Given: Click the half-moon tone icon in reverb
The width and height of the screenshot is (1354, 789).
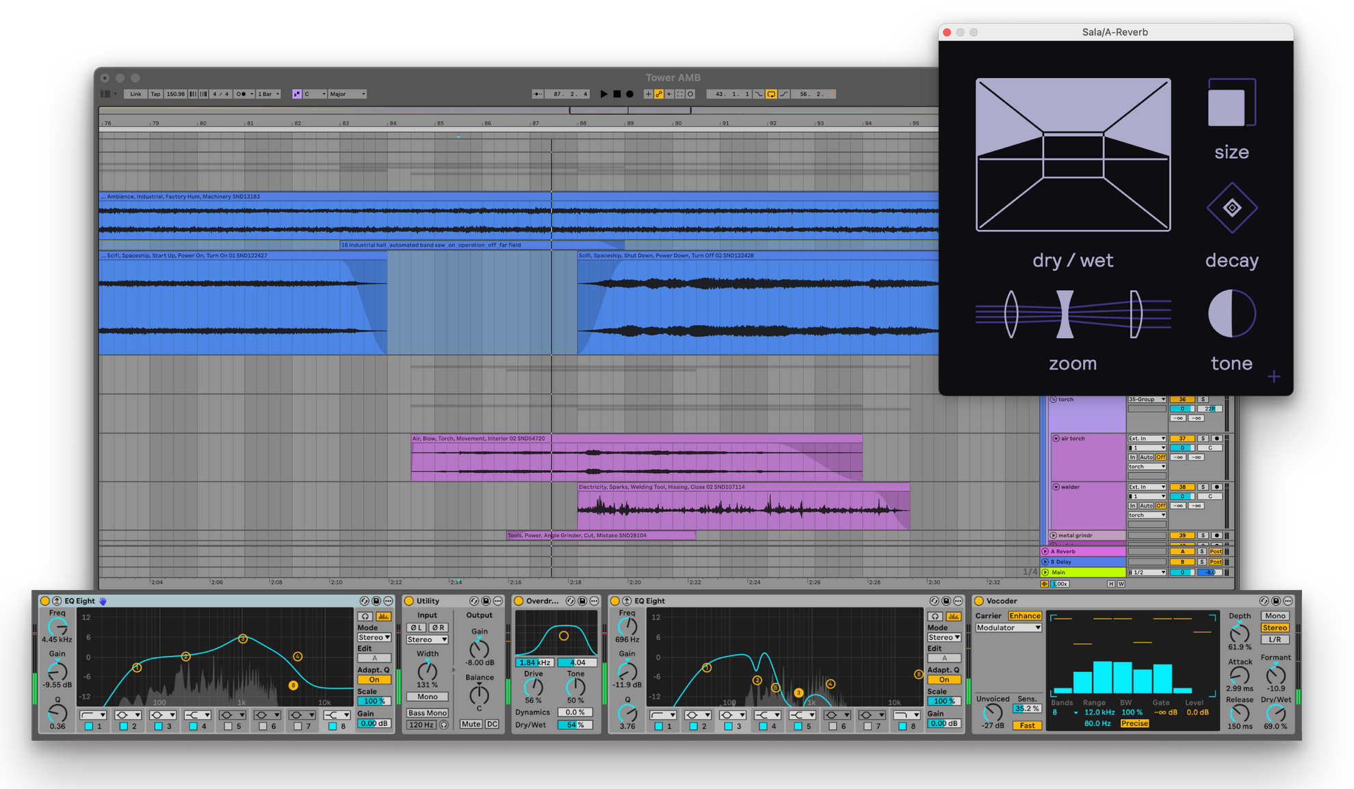Looking at the screenshot, I should (1232, 313).
